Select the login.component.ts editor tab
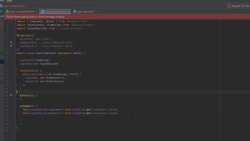 55,11
